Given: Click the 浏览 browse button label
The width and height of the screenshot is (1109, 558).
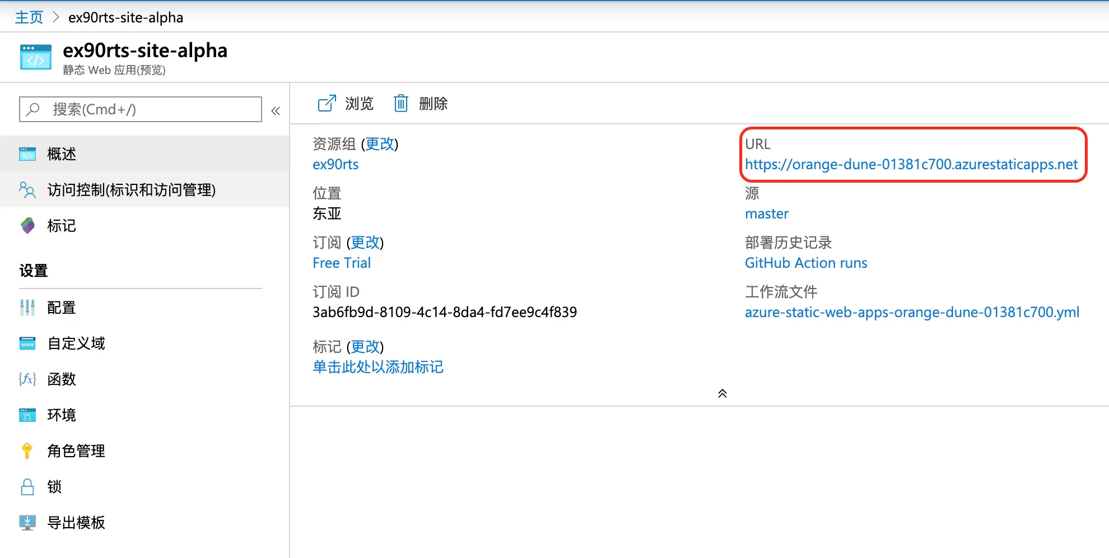Looking at the screenshot, I should (360, 104).
